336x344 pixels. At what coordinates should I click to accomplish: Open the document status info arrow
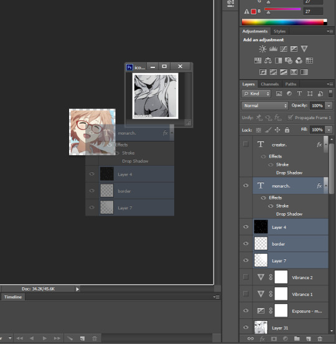coord(77,289)
